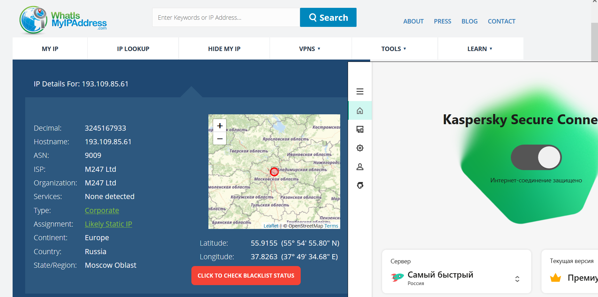Select the decimal value 3245167933
The width and height of the screenshot is (598, 297).
pos(105,128)
